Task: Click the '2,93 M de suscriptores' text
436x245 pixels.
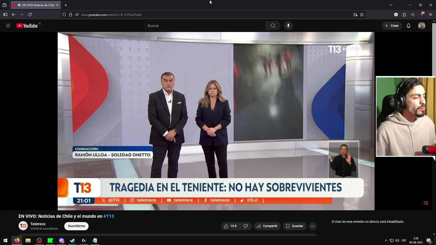Action: coord(44,229)
